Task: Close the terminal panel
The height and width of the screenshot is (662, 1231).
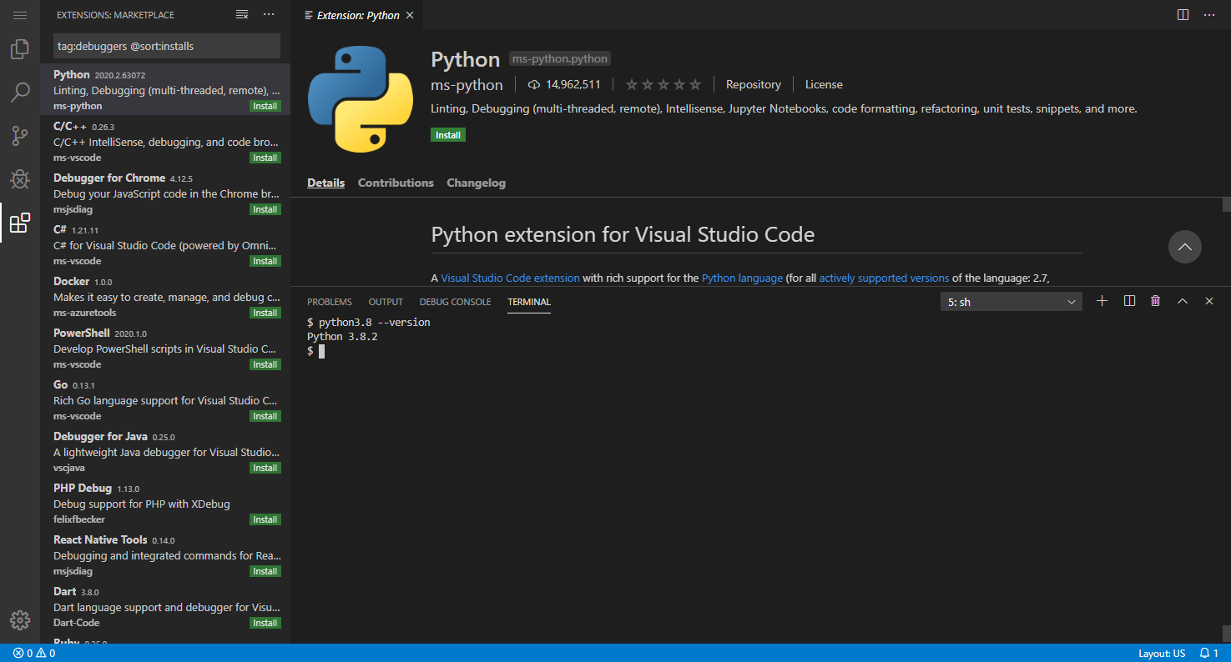Action: pyautogui.click(x=1208, y=301)
